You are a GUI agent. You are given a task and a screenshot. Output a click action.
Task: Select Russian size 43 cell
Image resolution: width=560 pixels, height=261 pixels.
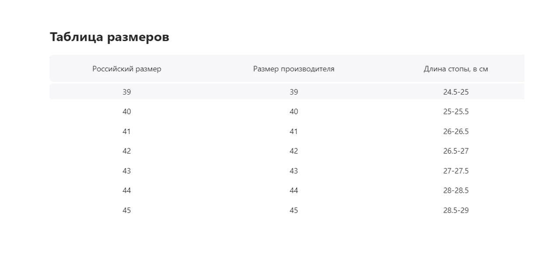(127, 171)
